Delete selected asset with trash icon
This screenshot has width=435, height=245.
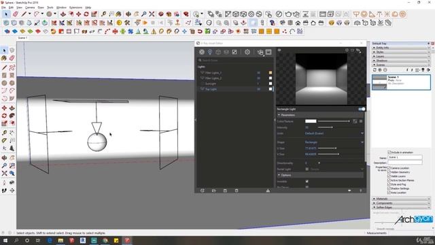coord(237,191)
